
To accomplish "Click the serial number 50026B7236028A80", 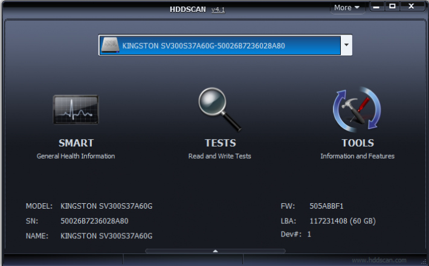I will [x=94, y=221].
